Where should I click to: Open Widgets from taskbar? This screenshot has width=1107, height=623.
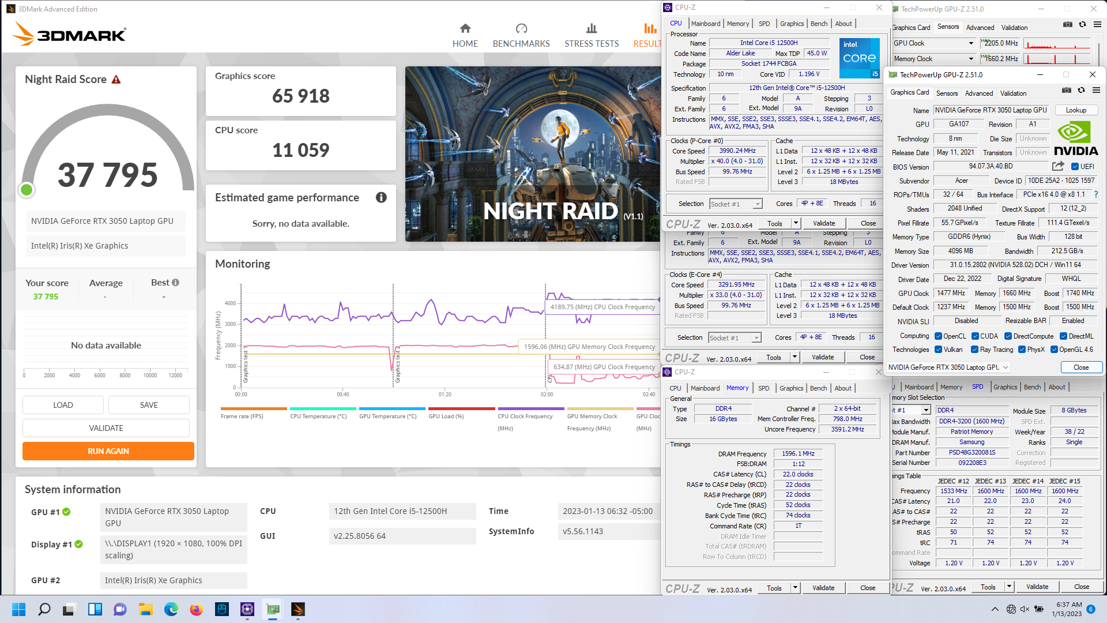[x=95, y=609]
